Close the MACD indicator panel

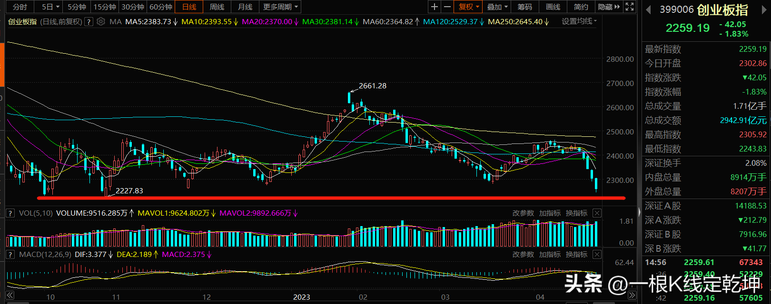[x=597, y=255]
